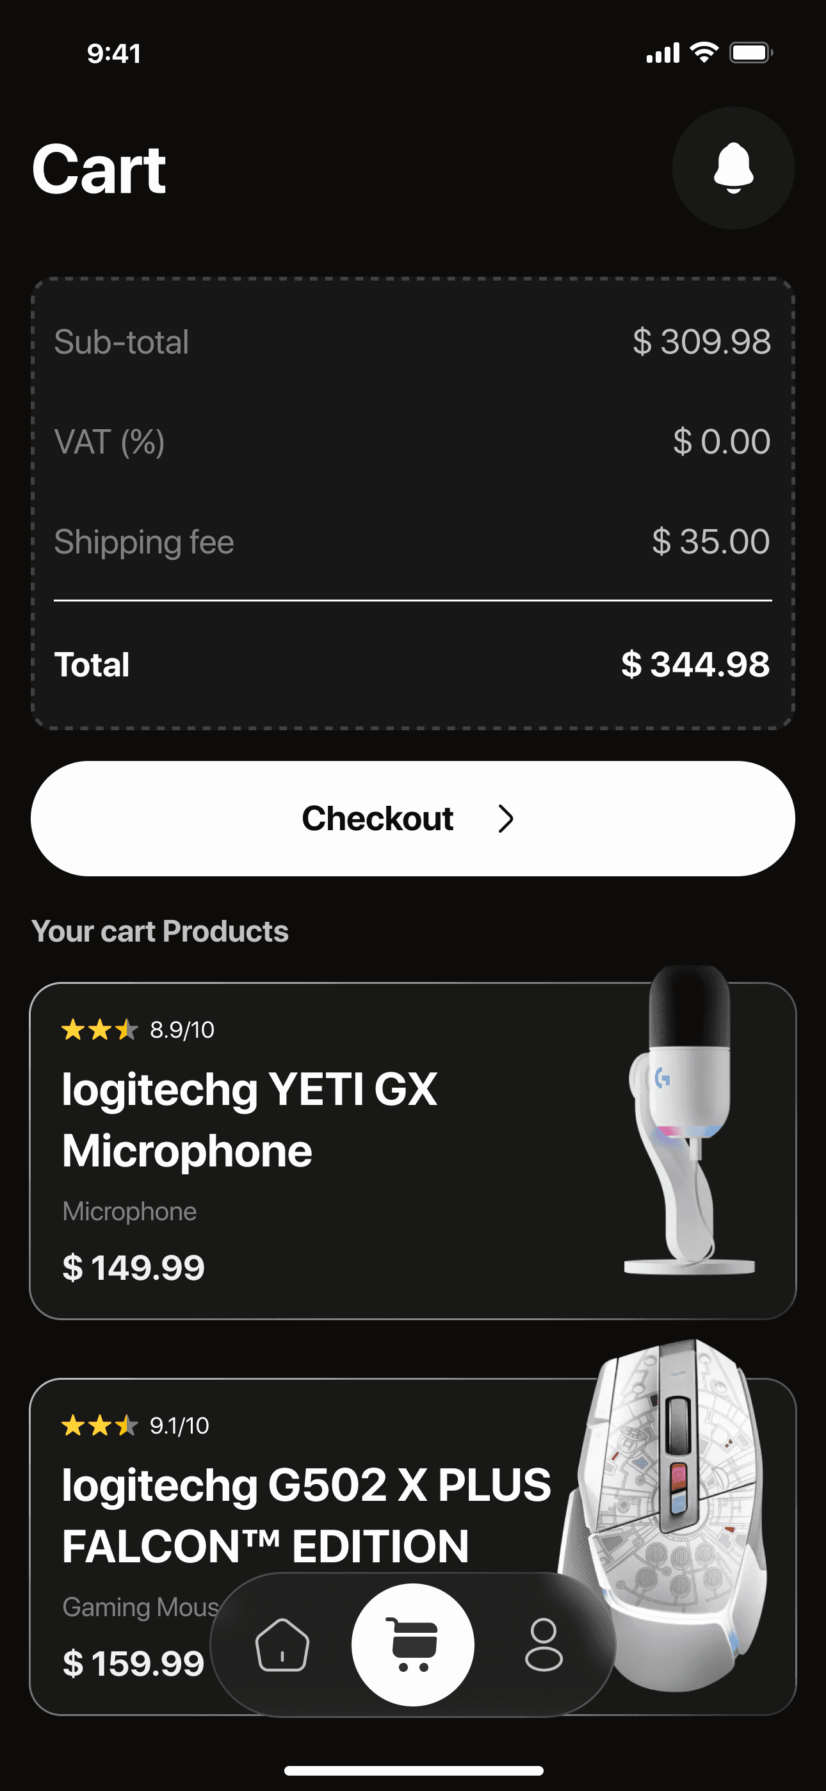Go to Home in bottom navigation
Screen dimensions: 826x1791
click(282, 1645)
